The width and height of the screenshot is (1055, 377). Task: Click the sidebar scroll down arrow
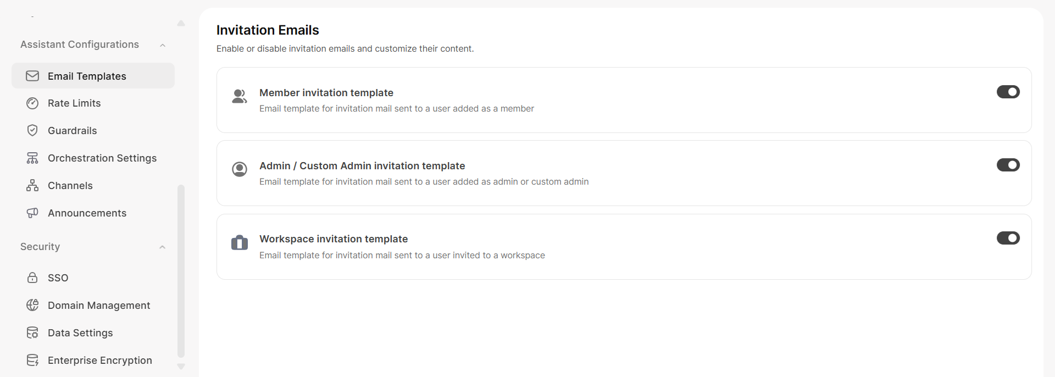pyautogui.click(x=181, y=367)
